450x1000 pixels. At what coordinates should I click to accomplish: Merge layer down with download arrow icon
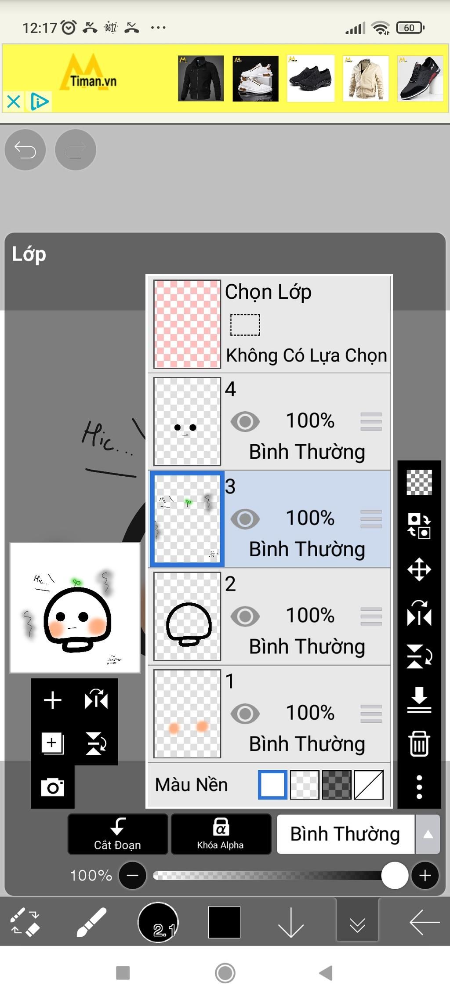[419, 699]
